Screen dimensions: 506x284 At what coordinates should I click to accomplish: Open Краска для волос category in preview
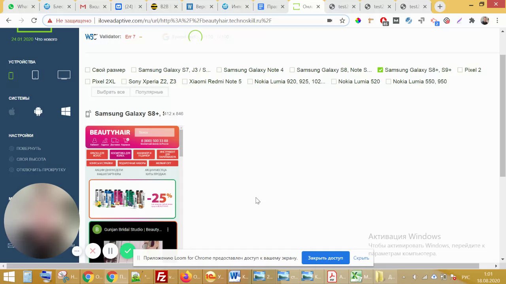coord(97,155)
